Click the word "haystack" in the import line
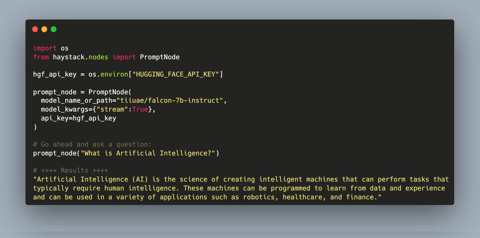The width and height of the screenshot is (480, 238). [69, 57]
